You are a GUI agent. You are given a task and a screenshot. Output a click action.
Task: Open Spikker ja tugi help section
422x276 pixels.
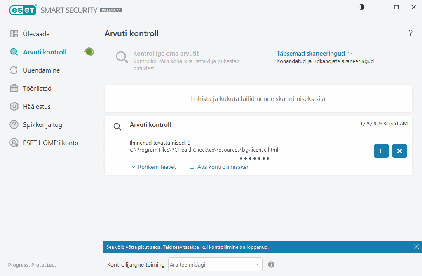[43, 125]
